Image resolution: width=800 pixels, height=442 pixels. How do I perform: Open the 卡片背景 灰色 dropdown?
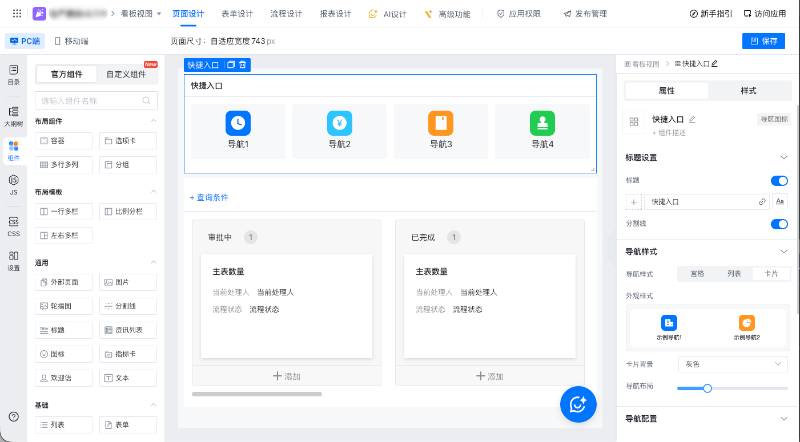click(x=733, y=364)
